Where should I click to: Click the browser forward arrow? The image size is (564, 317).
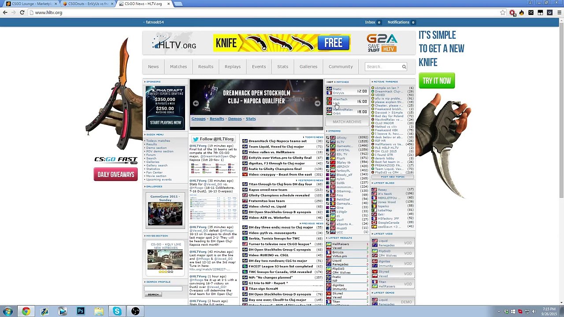pos(14,12)
